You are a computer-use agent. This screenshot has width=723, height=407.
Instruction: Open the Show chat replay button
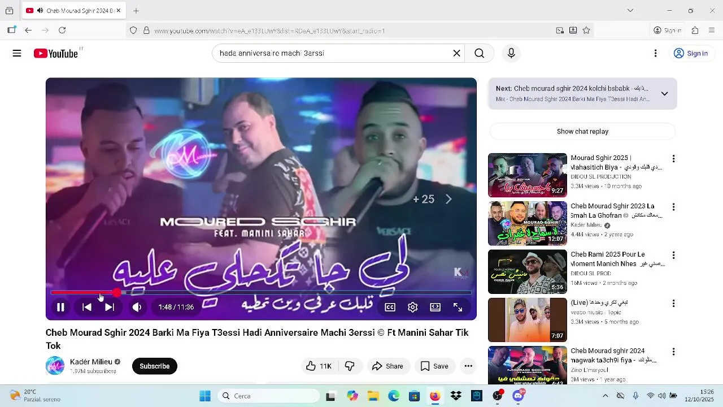[x=582, y=131]
